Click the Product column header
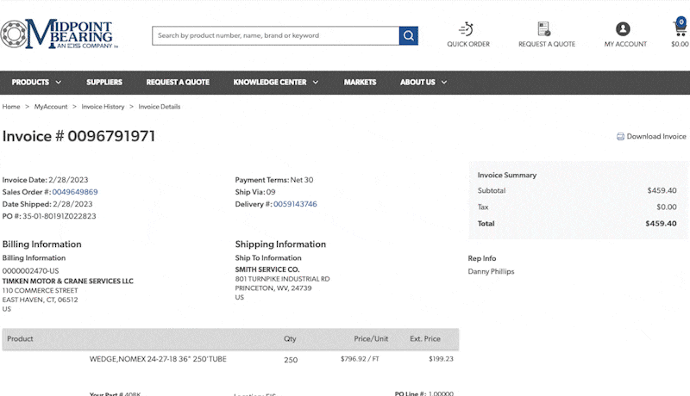690x396 pixels. point(20,339)
